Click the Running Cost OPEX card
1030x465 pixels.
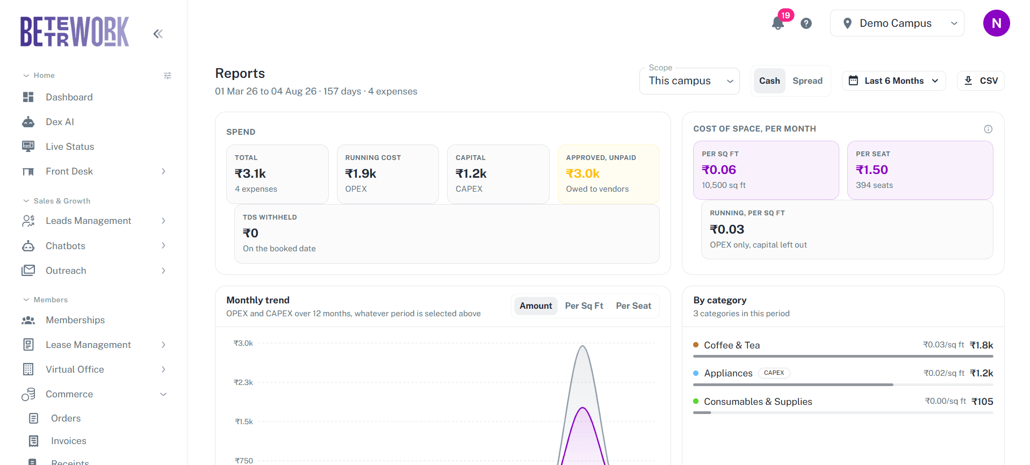388,174
